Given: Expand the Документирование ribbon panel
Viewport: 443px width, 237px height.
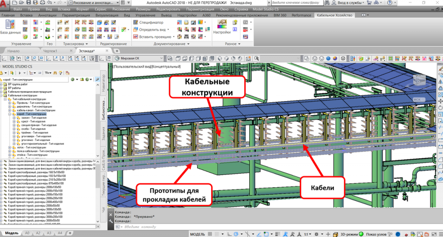Looking at the screenshot, I should 171,44.
